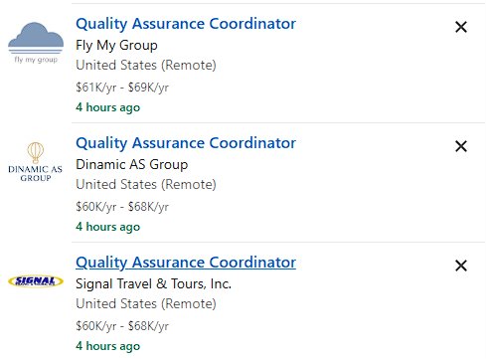Click the Signal Travel & Tours logo
Image resolution: width=486 pixels, height=359 pixels.
(x=36, y=281)
